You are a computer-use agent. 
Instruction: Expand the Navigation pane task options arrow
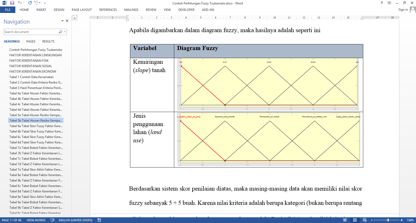[62, 21]
